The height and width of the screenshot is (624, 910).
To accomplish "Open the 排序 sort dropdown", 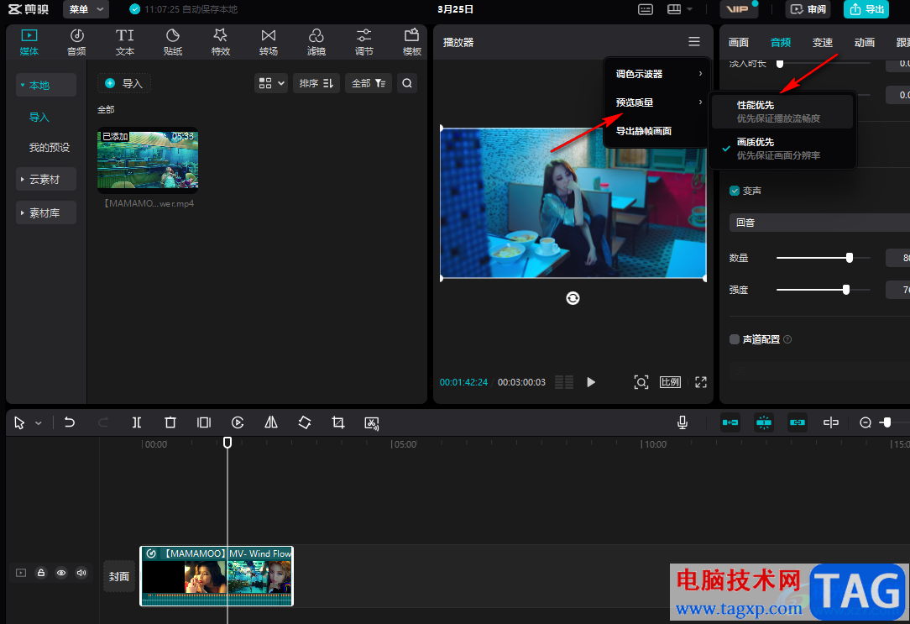I will [316, 83].
